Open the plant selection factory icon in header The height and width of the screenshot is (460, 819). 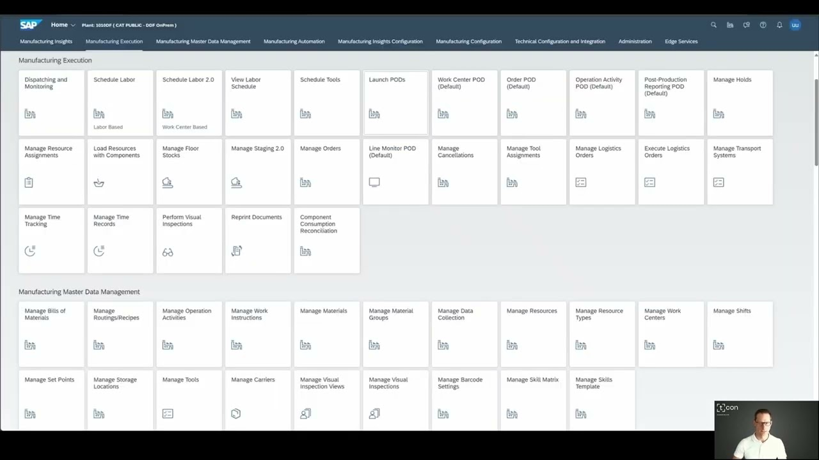coord(730,25)
